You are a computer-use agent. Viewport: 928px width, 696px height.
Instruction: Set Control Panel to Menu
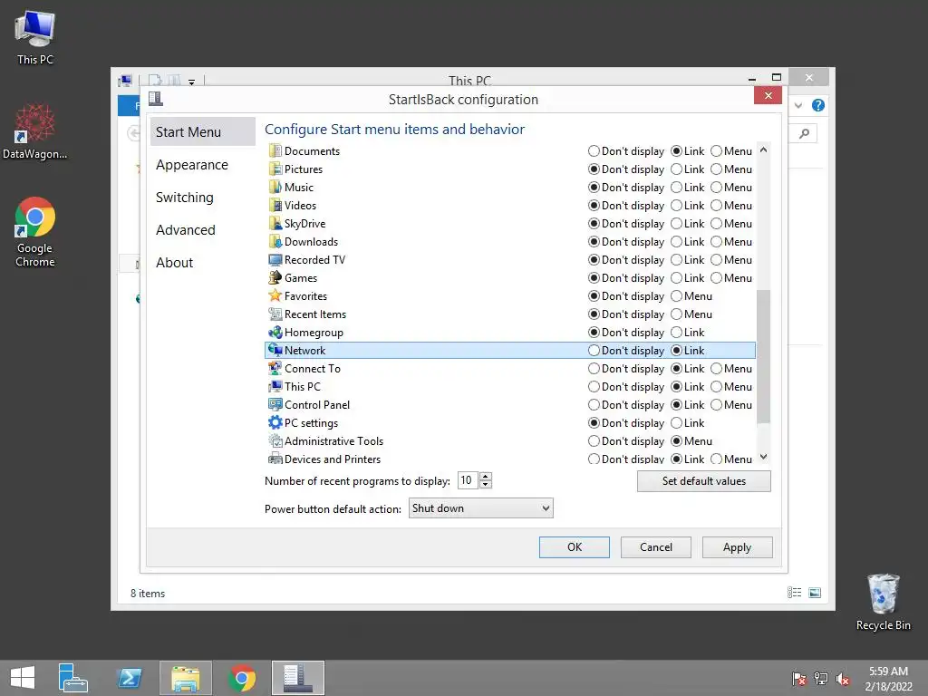pos(716,405)
